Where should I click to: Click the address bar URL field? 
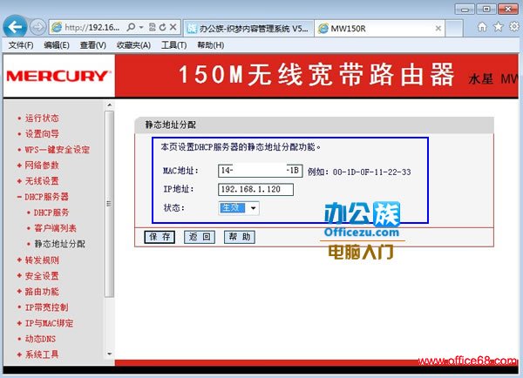click(92, 27)
